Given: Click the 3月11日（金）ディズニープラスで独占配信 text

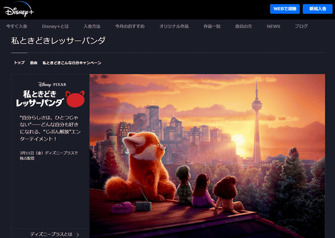Looking at the screenshot, I should click(48, 155).
